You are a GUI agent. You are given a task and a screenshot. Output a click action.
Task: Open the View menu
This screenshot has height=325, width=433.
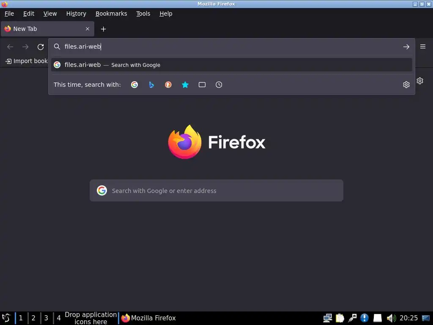click(50, 14)
